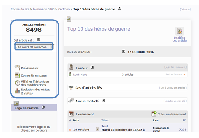This screenshot has width=199, height=138.
Task: Click the [Déplacer] link
Action: [x=185, y=9]
